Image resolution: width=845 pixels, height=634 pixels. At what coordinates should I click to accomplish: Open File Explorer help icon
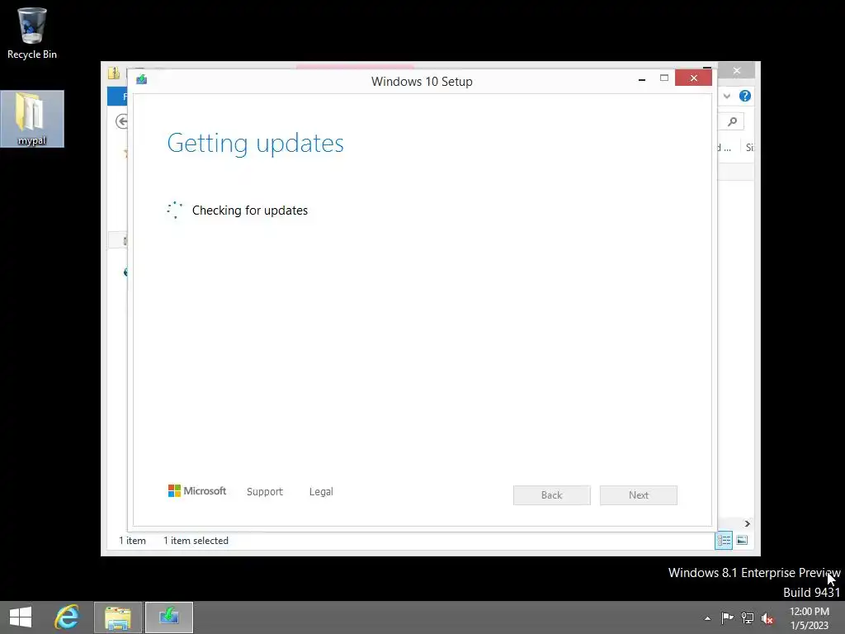(x=745, y=96)
